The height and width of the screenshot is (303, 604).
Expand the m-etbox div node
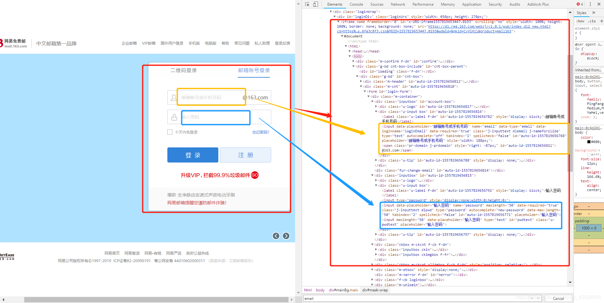tap(372, 270)
